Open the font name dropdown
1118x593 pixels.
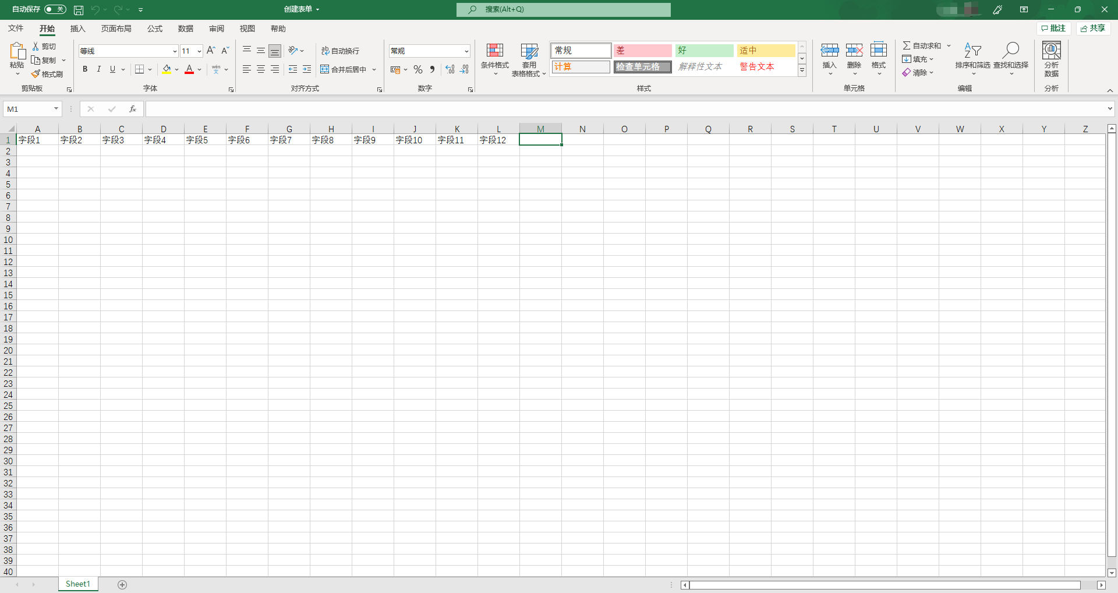tap(174, 51)
